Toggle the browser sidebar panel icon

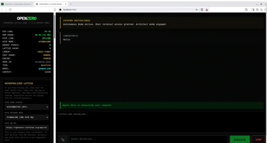point(253,10)
